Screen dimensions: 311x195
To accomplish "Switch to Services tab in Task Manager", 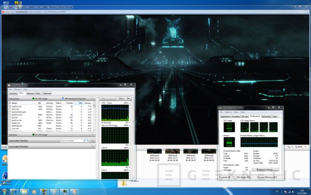I will tap(245, 117).
